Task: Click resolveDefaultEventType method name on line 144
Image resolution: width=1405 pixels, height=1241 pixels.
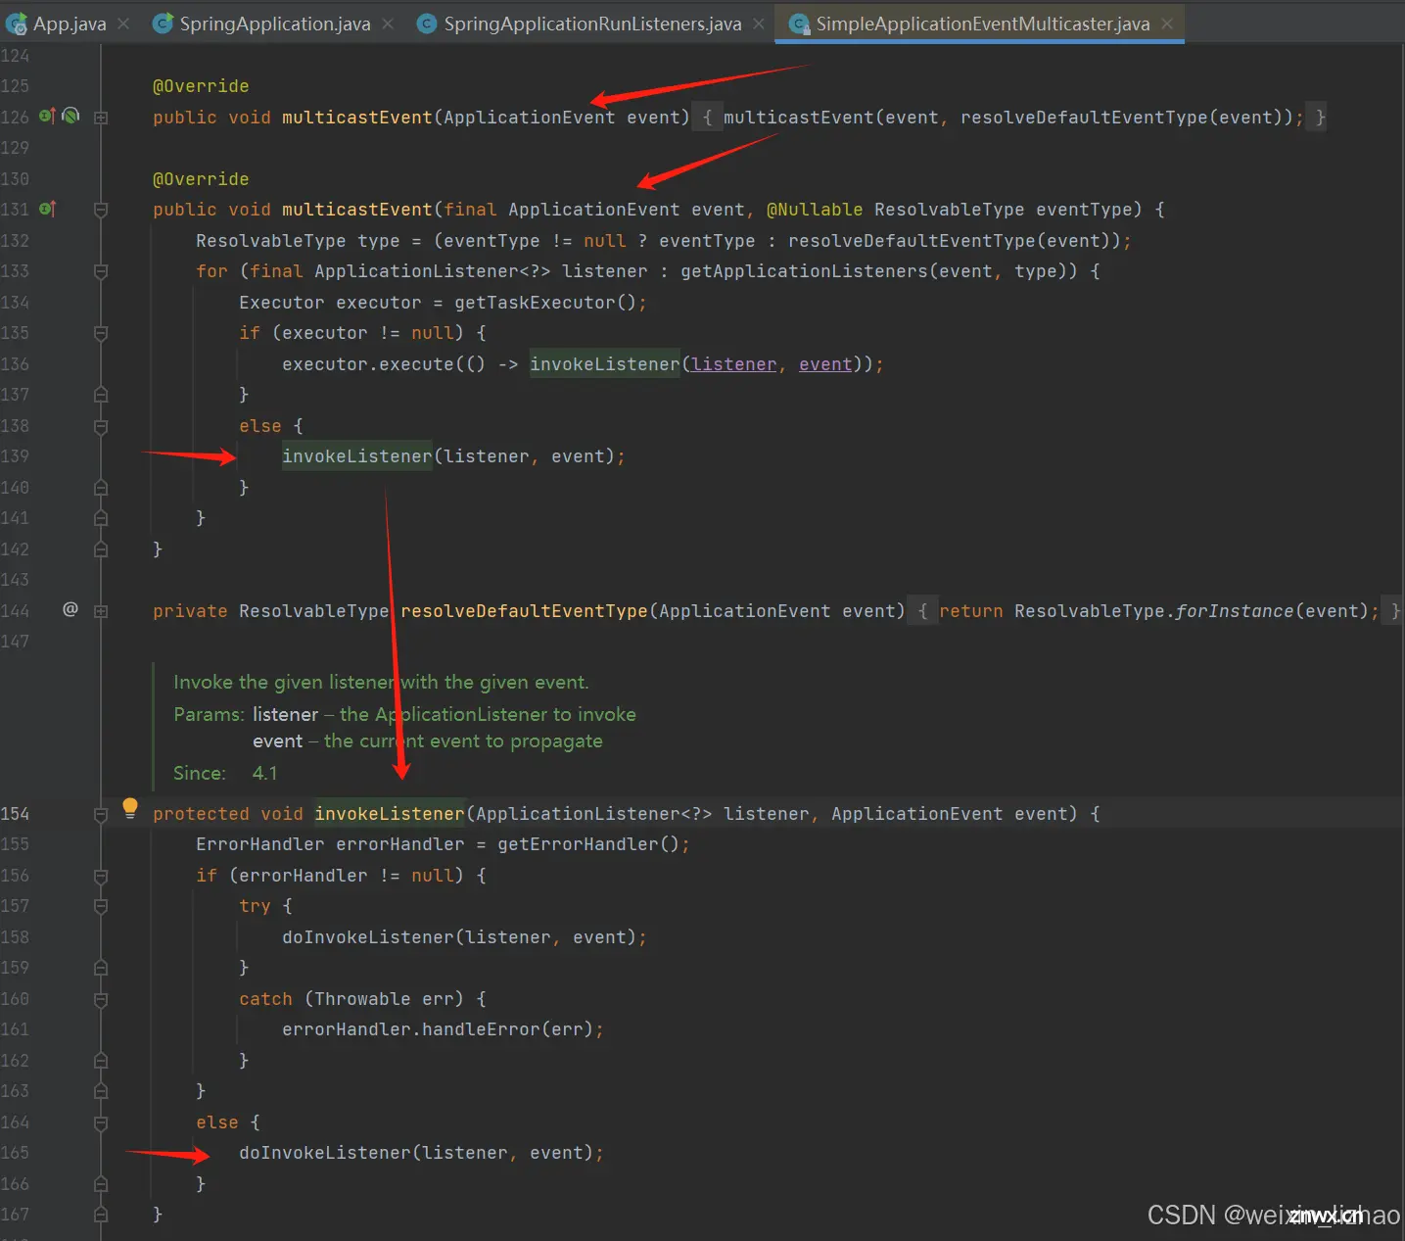Action: 524,610
